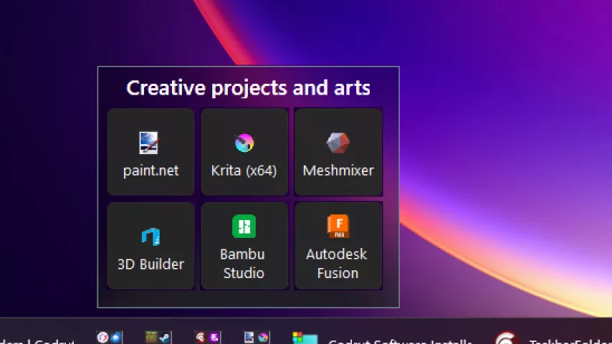The width and height of the screenshot is (612, 344).
Task: Select the leftmost taskbar window ending in Godrut
Action: click(x=36, y=340)
